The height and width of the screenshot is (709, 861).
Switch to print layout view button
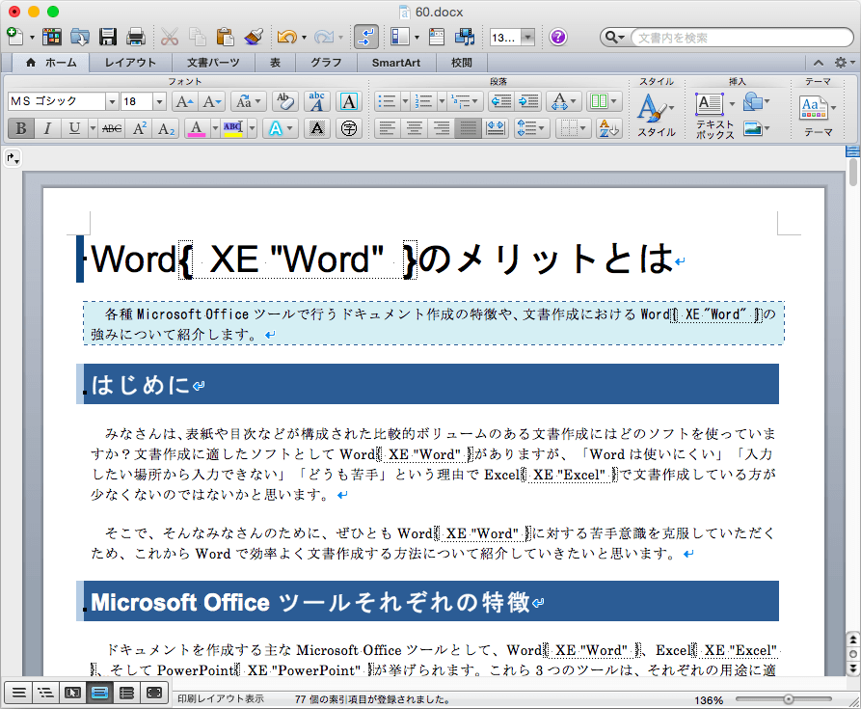click(99, 693)
